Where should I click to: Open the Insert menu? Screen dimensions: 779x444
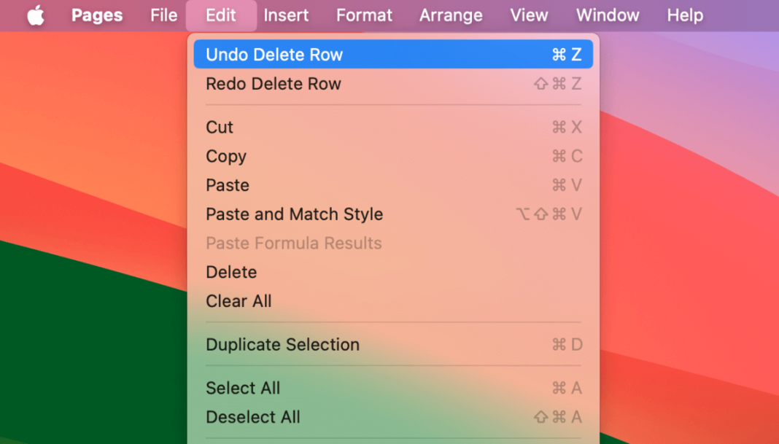287,15
